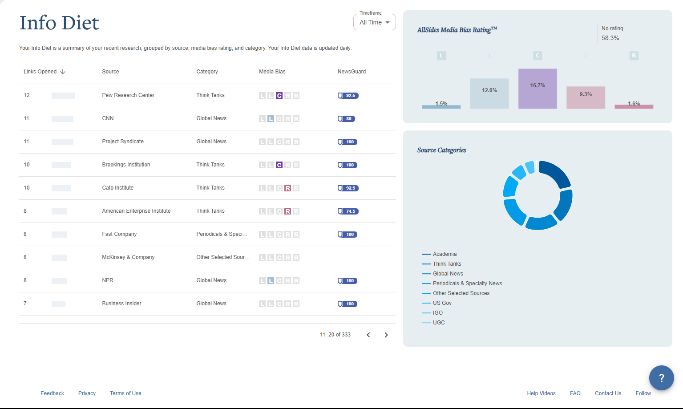The width and height of the screenshot is (683, 409).
Task: Toggle the Academia legend entry
Action: tap(439, 254)
